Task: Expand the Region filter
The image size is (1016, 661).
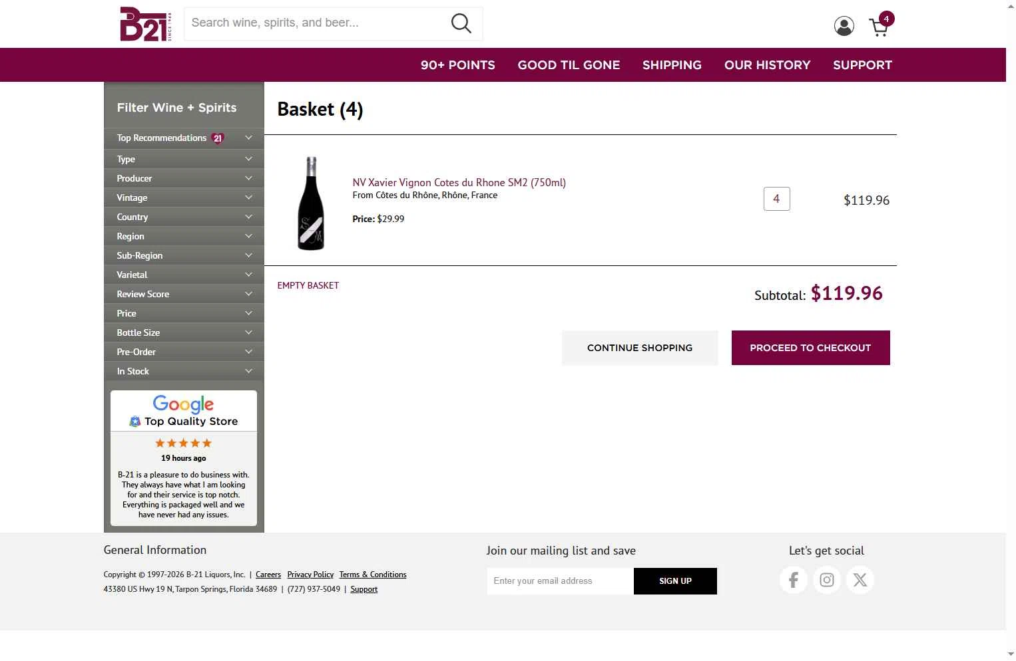Action: [184, 236]
